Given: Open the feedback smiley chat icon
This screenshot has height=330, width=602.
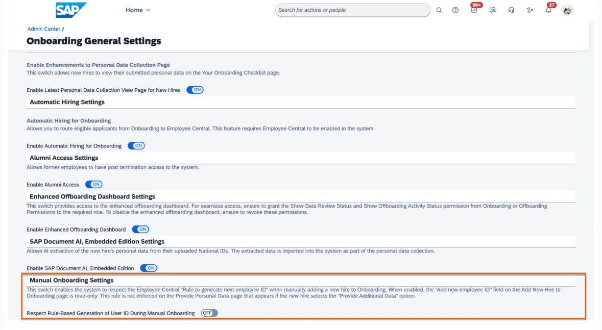Looking at the screenshot, I should click(493, 10).
